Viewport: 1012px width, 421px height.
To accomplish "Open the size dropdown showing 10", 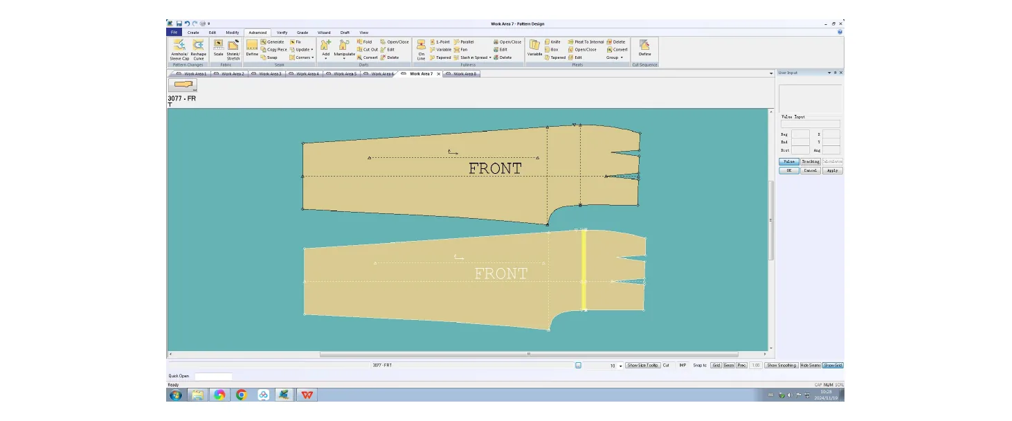I will [x=620, y=366].
